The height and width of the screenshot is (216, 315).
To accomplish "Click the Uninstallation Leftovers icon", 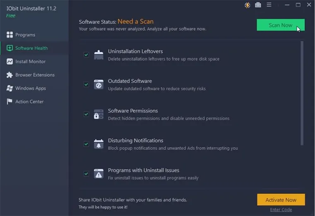I will (99, 55).
